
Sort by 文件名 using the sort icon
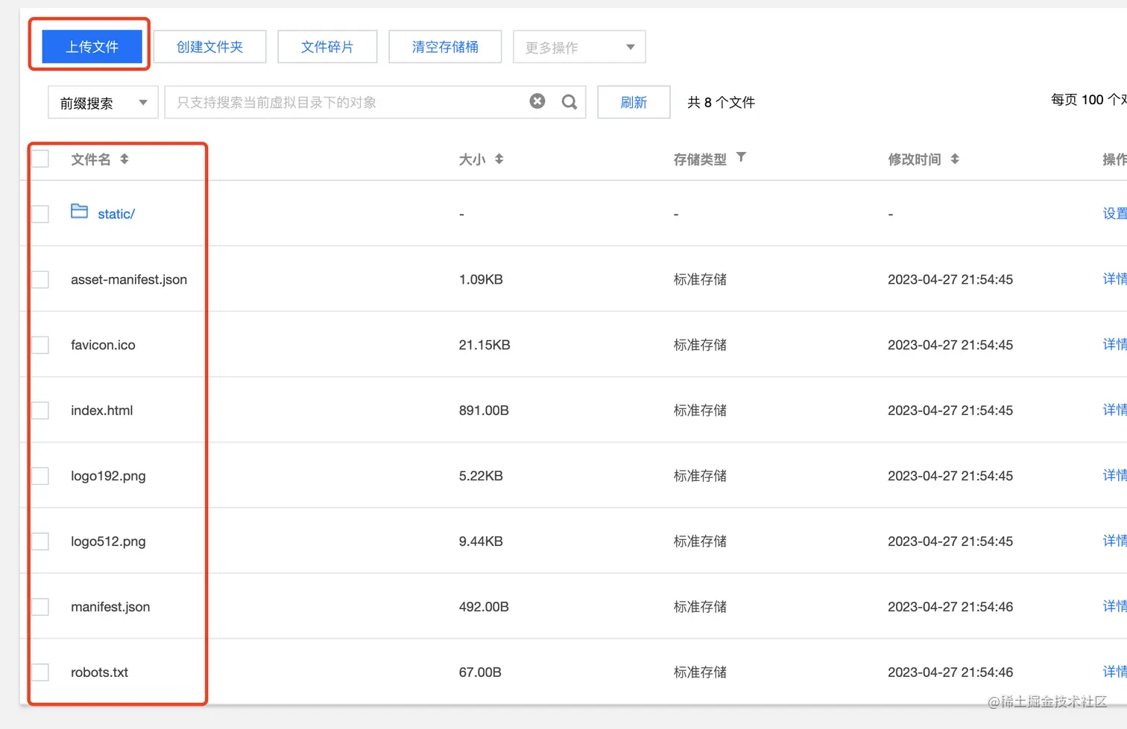124,159
